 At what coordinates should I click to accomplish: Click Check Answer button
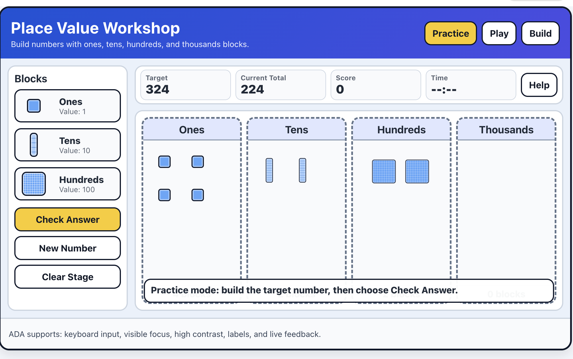pyautogui.click(x=68, y=219)
